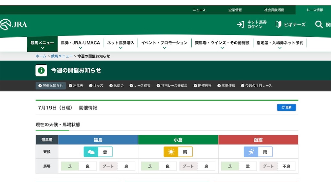Click the ネット馬券ログイン text link

click(x=257, y=24)
